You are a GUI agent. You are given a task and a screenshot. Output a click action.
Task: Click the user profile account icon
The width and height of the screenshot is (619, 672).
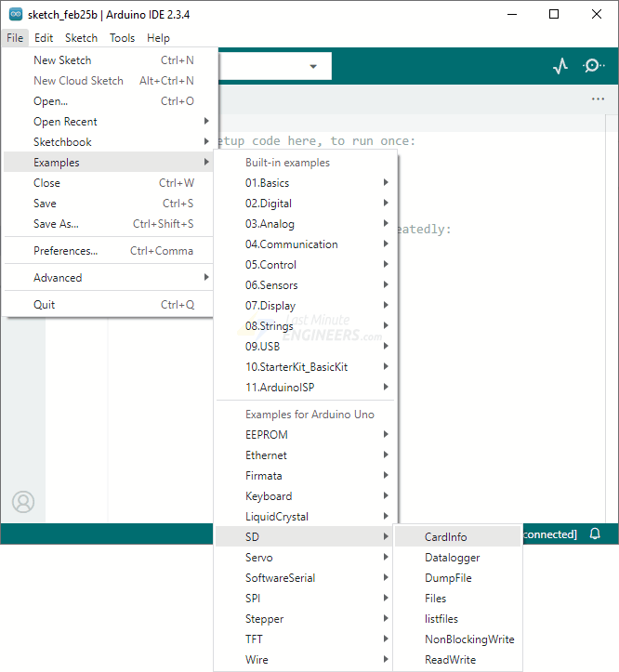tap(23, 502)
